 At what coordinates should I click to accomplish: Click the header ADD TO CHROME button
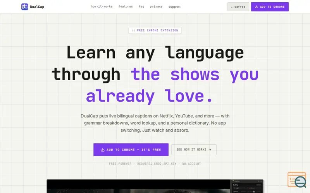tap(270, 7)
